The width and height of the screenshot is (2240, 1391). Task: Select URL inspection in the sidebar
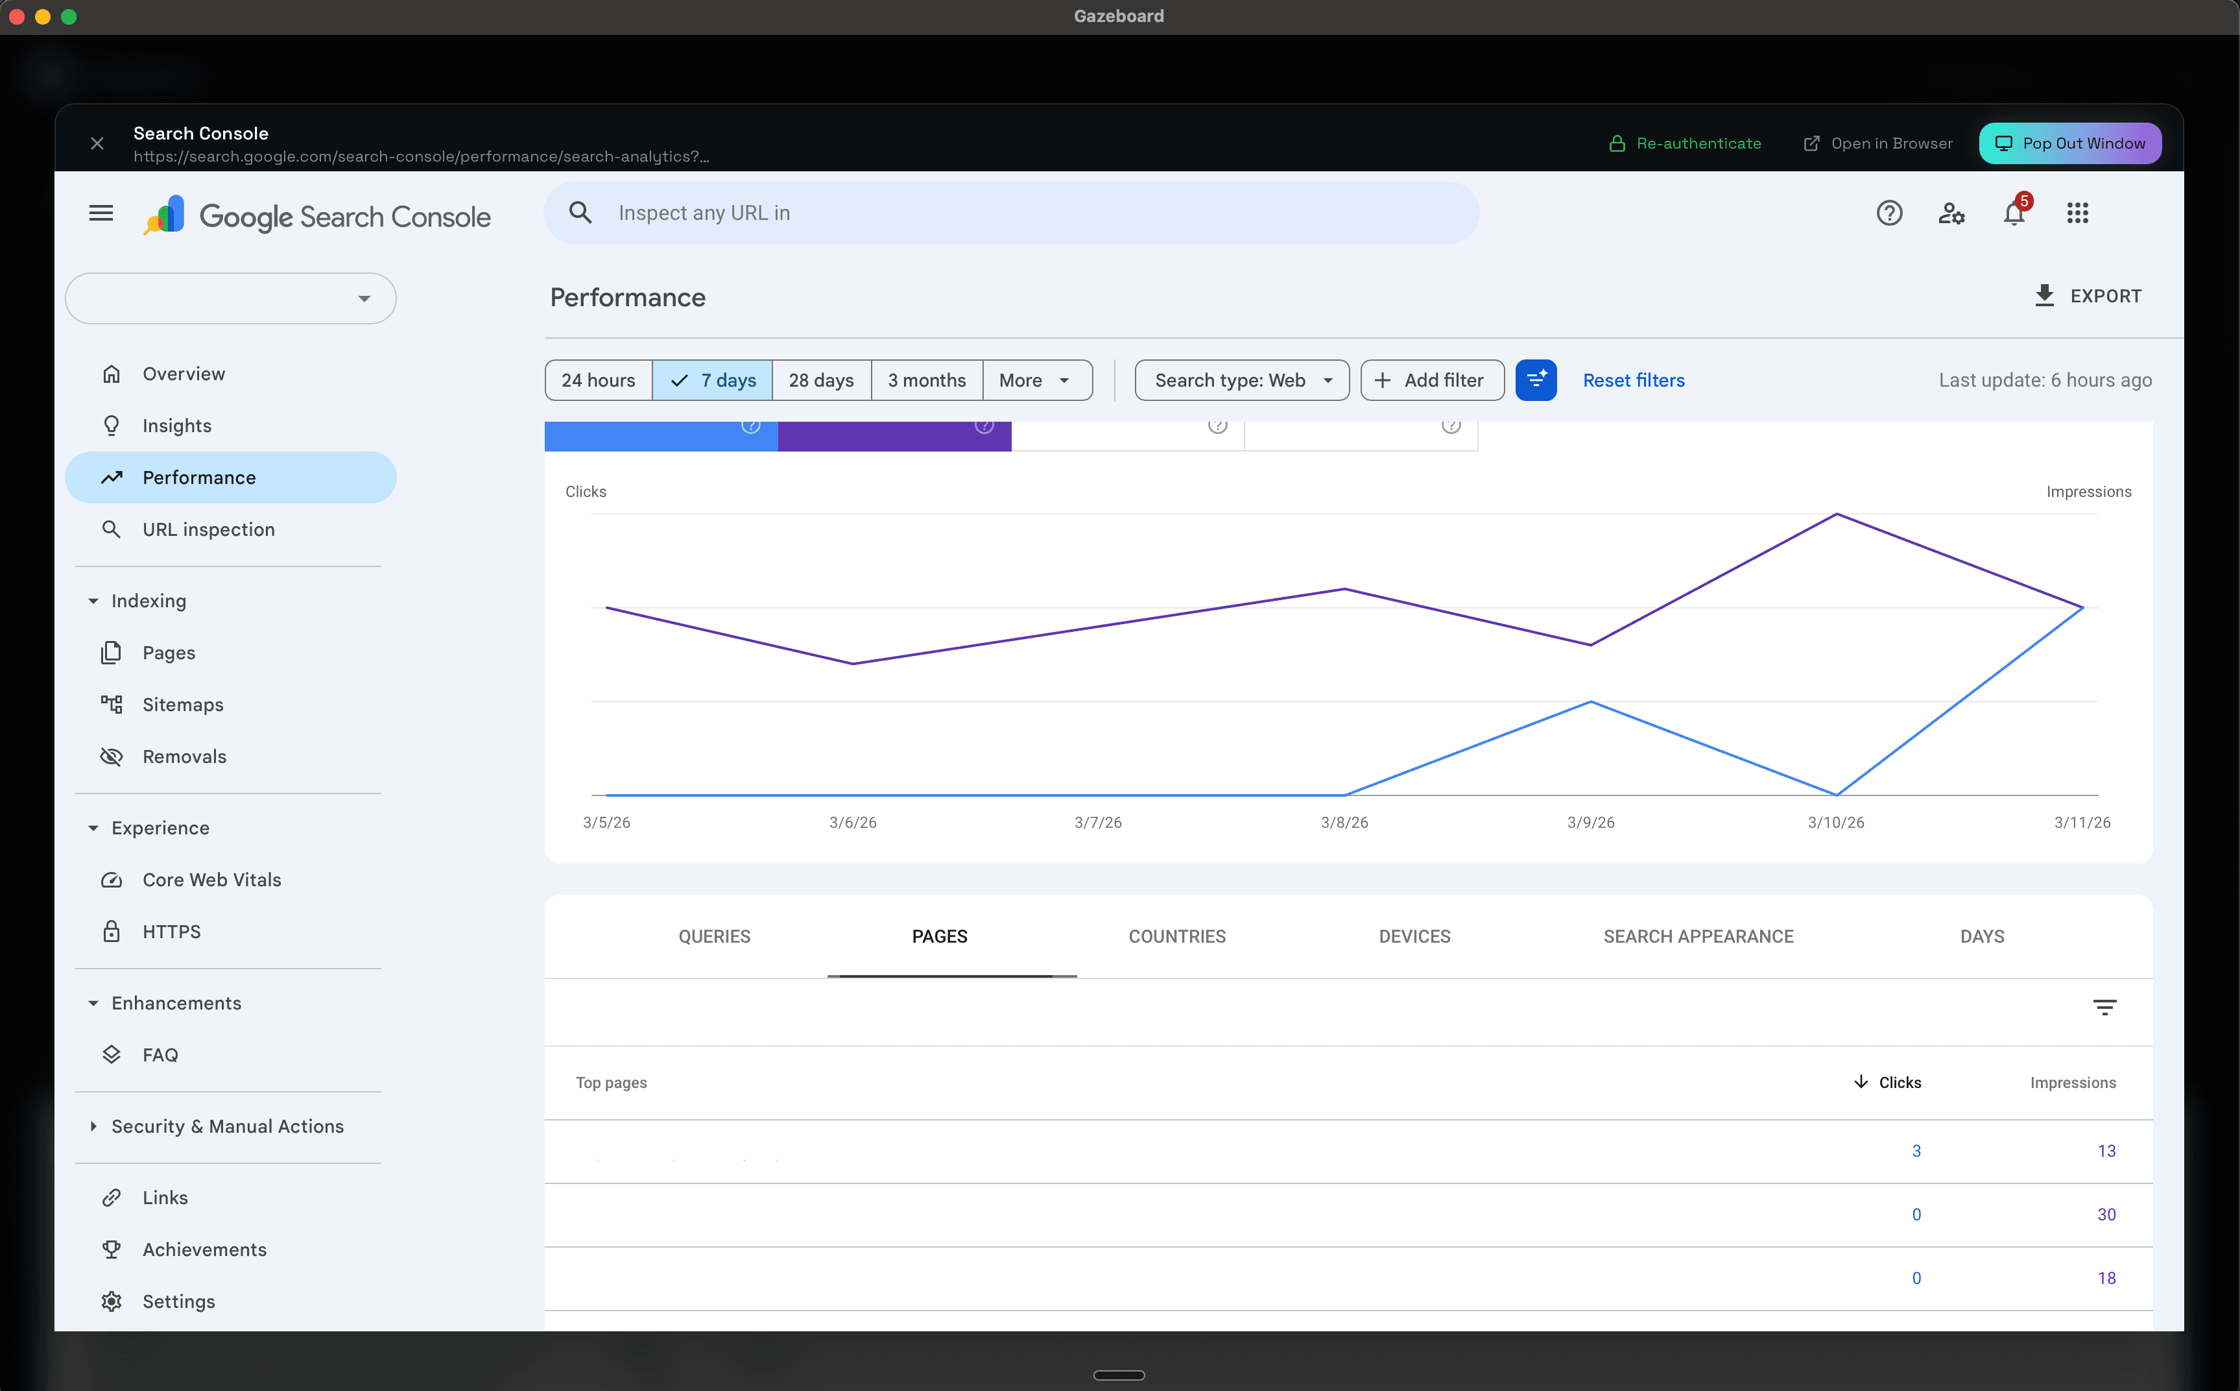coord(208,529)
